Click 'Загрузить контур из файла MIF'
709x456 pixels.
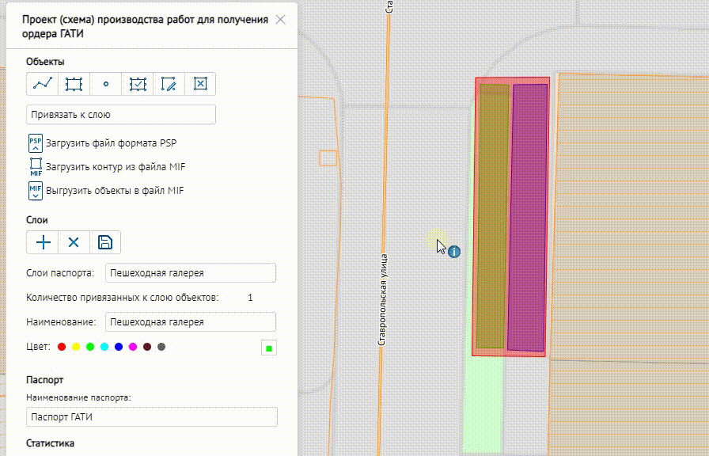(116, 167)
